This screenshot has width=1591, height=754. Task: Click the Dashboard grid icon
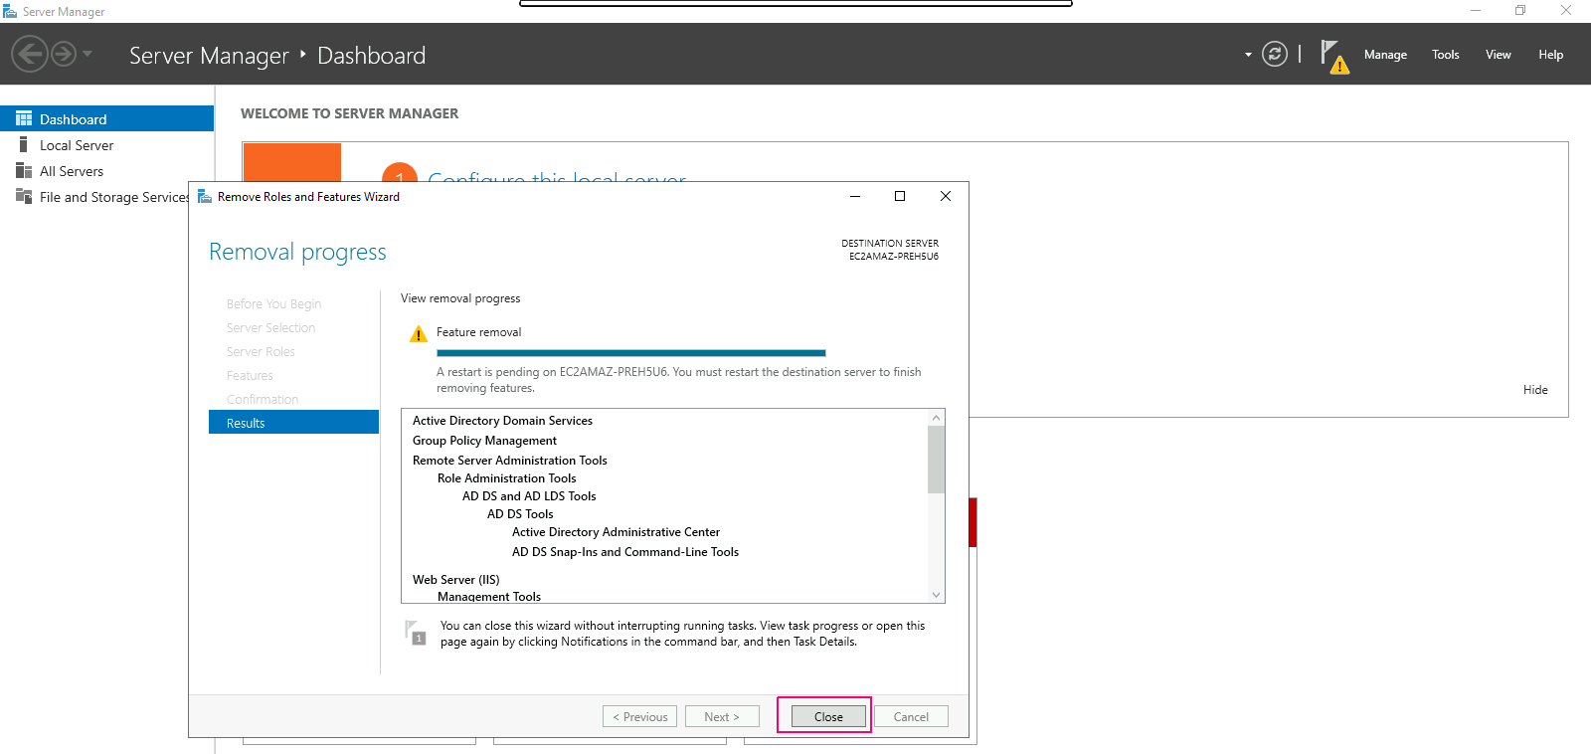point(24,118)
